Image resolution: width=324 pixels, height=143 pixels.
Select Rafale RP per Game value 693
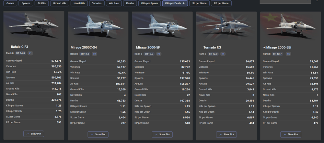pyautogui.click(x=59, y=122)
